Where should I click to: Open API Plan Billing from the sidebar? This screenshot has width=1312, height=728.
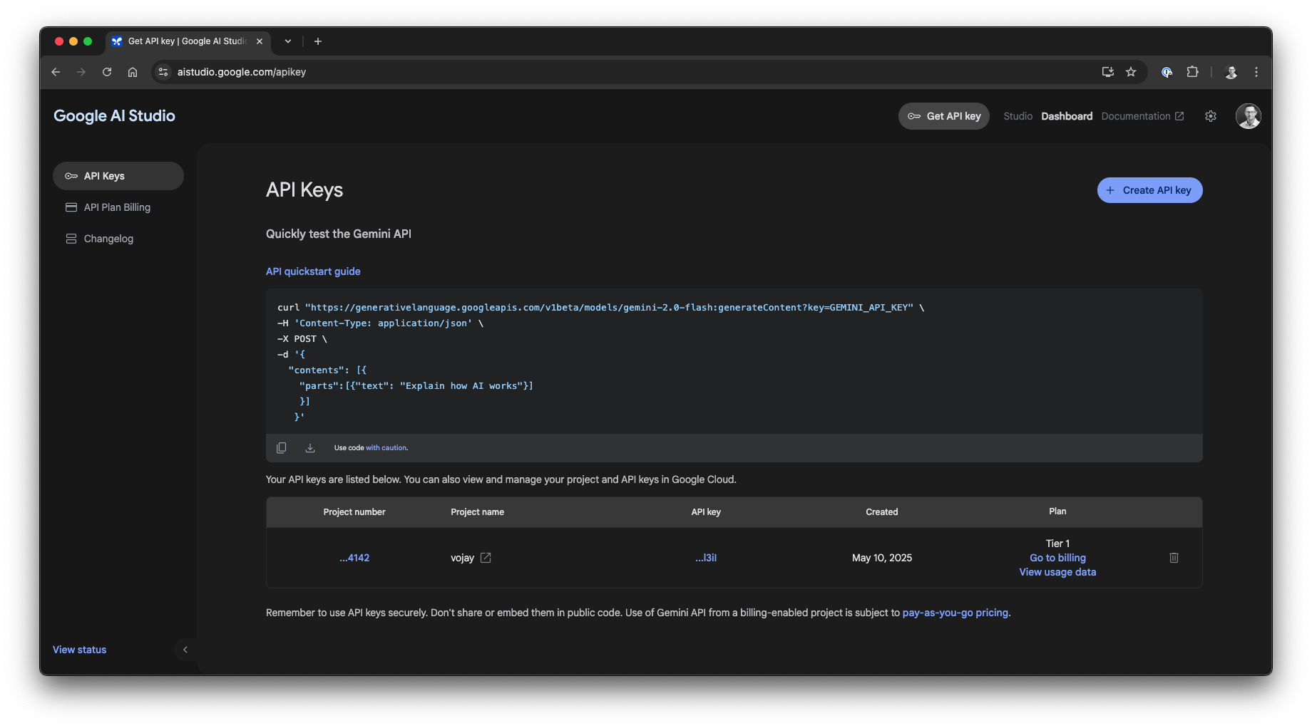tap(116, 207)
